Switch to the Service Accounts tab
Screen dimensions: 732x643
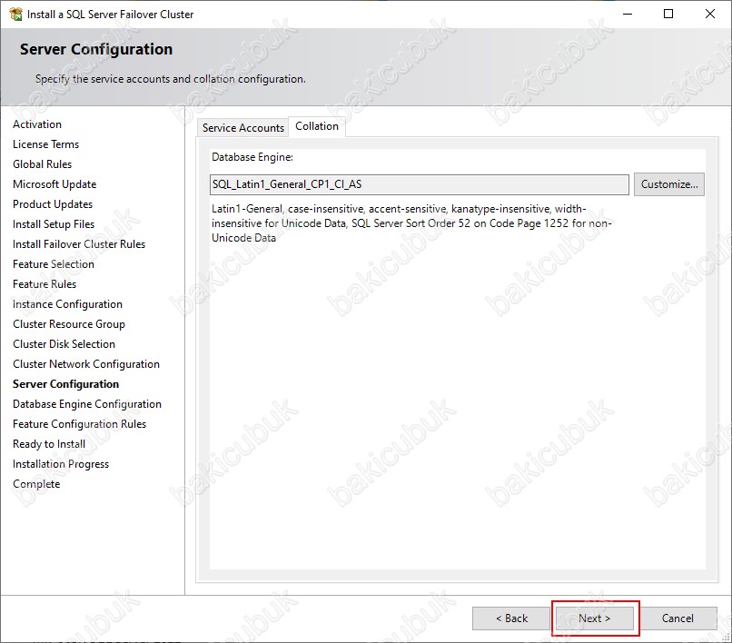click(242, 128)
